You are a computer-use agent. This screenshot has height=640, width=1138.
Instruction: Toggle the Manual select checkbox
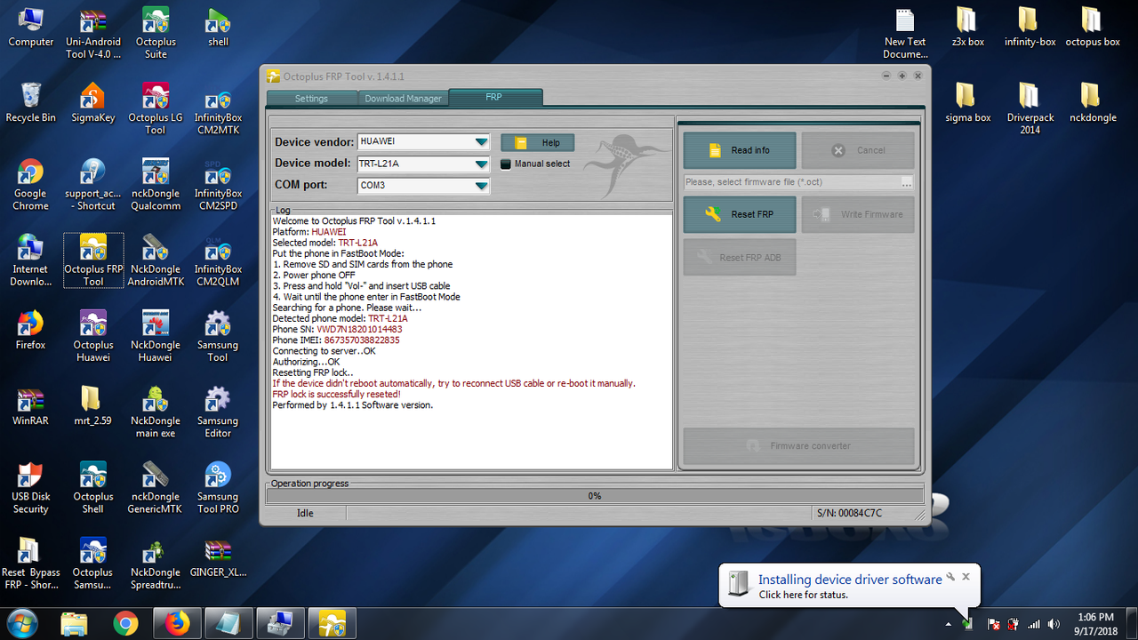pyautogui.click(x=506, y=164)
